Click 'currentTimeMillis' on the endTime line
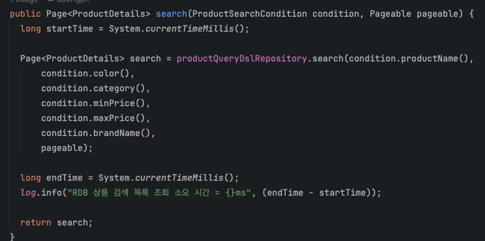This screenshot has width=485, height=241. click(x=179, y=178)
